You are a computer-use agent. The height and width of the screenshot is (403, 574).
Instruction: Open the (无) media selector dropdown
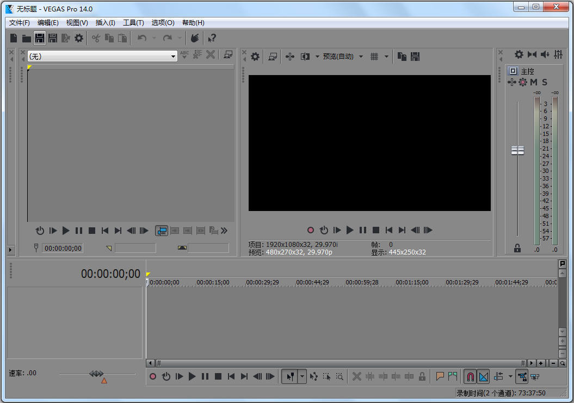point(172,55)
